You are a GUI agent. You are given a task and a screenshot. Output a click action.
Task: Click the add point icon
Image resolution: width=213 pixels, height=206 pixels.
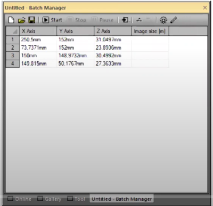pos(139,20)
